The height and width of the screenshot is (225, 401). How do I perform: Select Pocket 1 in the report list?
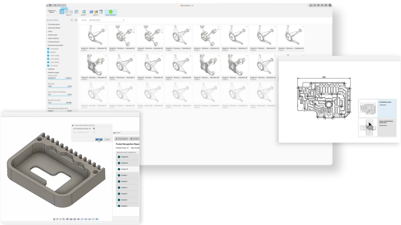pyautogui.click(x=127, y=175)
